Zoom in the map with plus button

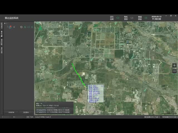tap(174, 65)
